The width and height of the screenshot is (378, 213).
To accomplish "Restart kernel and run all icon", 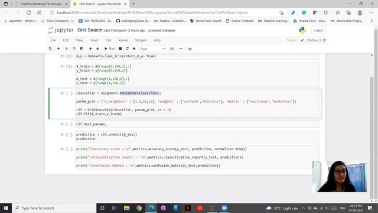I will coord(134,49).
